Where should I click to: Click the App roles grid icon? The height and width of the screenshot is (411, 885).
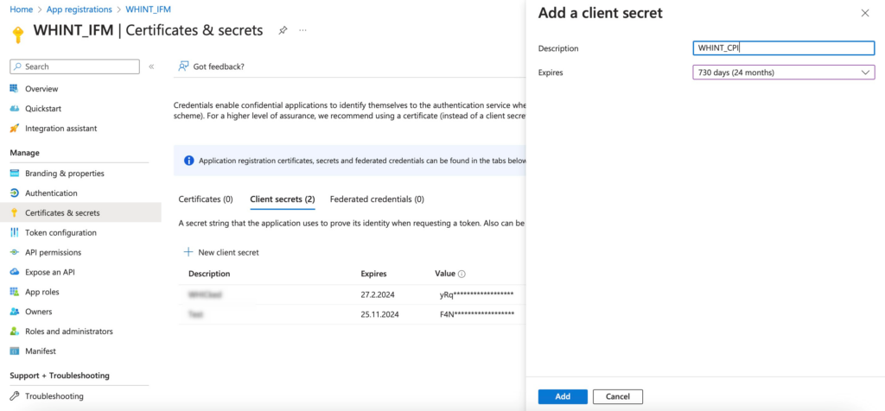tap(15, 292)
